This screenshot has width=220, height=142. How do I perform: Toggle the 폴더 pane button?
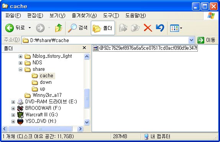[x=103, y=28]
